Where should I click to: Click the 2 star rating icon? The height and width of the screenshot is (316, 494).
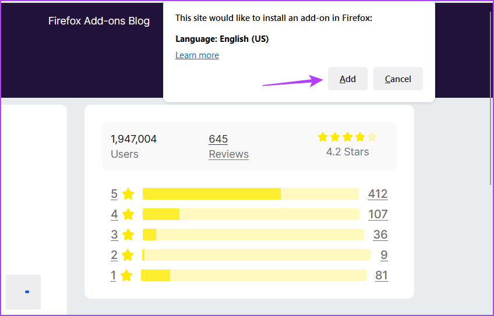[128, 255]
